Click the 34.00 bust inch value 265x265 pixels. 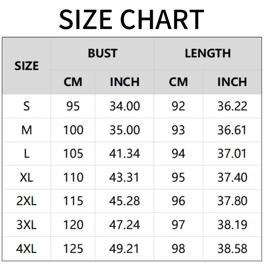point(125,106)
